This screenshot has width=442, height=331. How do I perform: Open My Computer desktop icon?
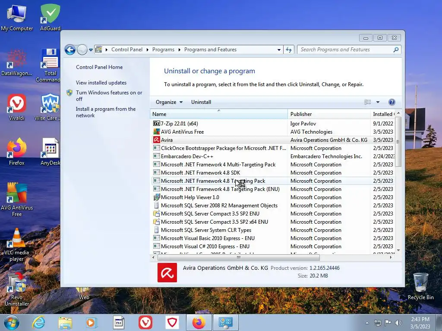point(17,18)
